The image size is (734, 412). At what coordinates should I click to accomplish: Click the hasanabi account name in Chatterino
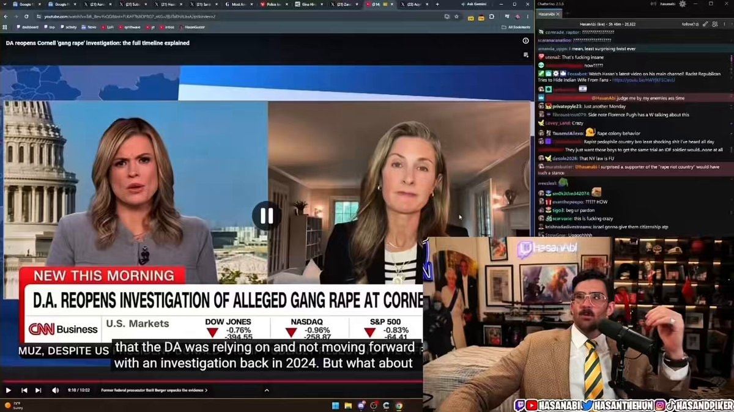[x=667, y=4]
